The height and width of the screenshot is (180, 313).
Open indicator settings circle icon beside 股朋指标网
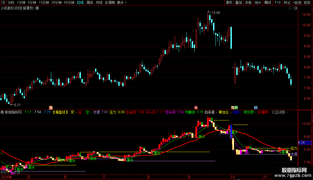(x=2, y=112)
